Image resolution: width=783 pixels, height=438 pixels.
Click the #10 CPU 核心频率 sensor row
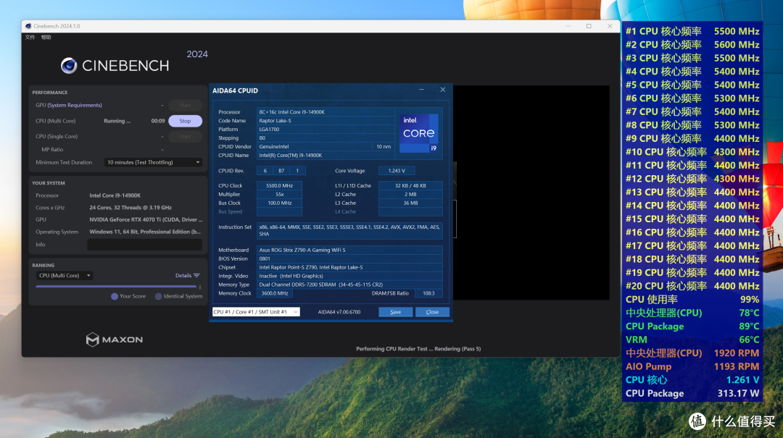tap(692, 151)
